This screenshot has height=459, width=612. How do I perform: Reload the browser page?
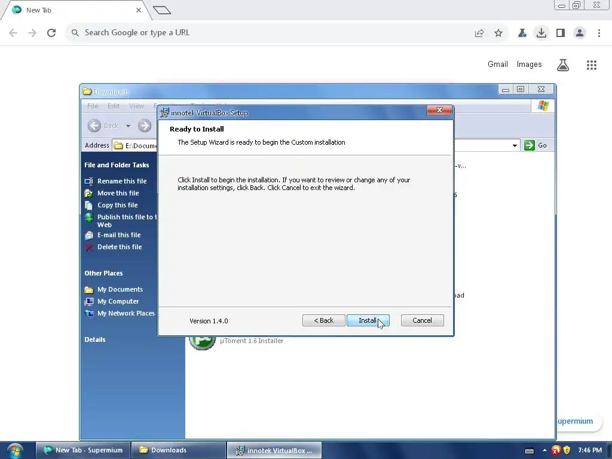pyautogui.click(x=51, y=33)
